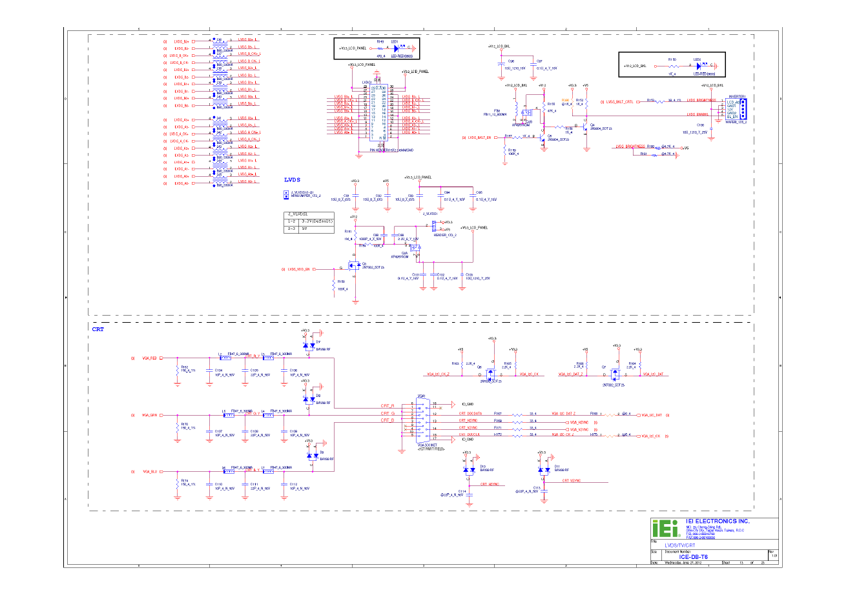Click the CRT_HSYNC net label near D10

tap(490, 484)
